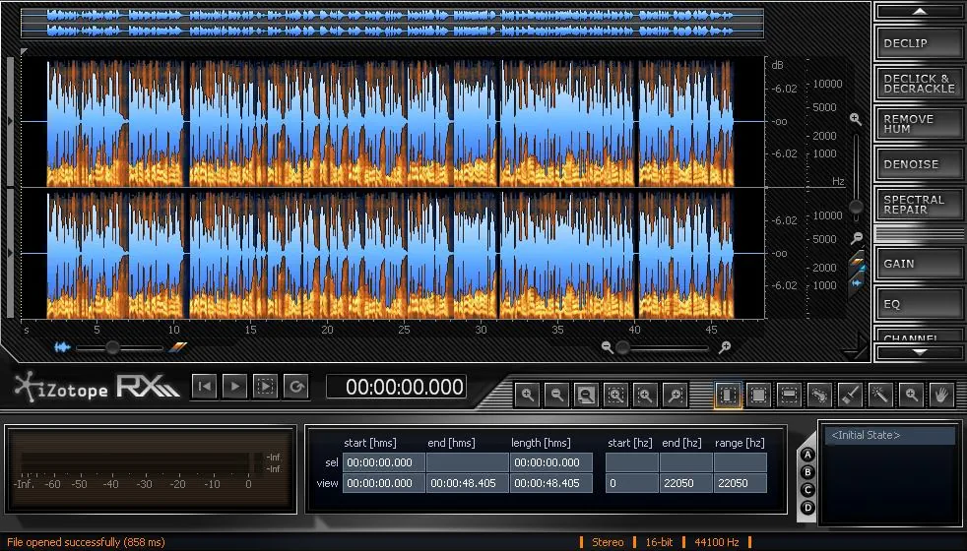967x551 pixels.
Task: Open the EQ module
Action: (919, 304)
